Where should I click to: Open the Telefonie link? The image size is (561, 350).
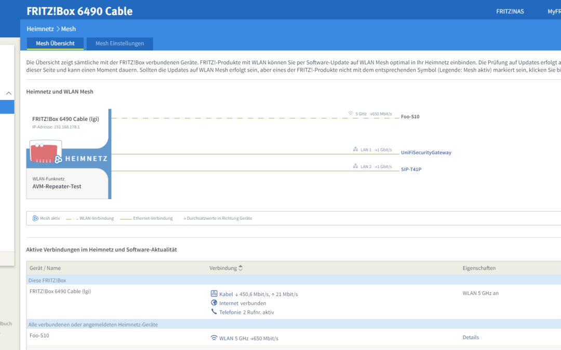coord(230,312)
